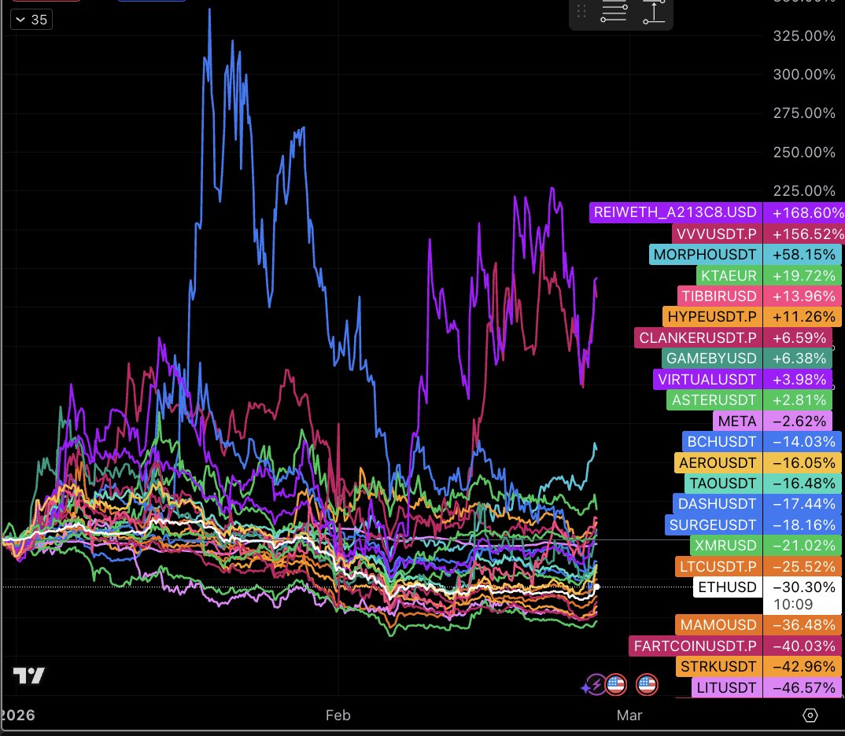Click the +156.52% value tag
The image size is (845, 736).
coord(803,234)
